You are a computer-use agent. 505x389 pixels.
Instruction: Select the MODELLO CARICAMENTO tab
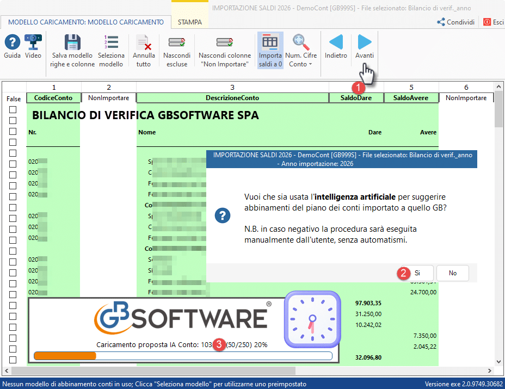tap(85, 22)
